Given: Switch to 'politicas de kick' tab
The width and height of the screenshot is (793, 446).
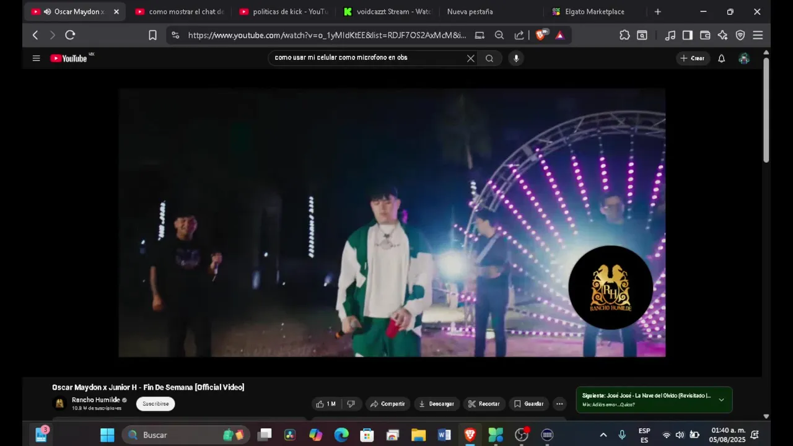Looking at the screenshot, I should coord(283,12).
